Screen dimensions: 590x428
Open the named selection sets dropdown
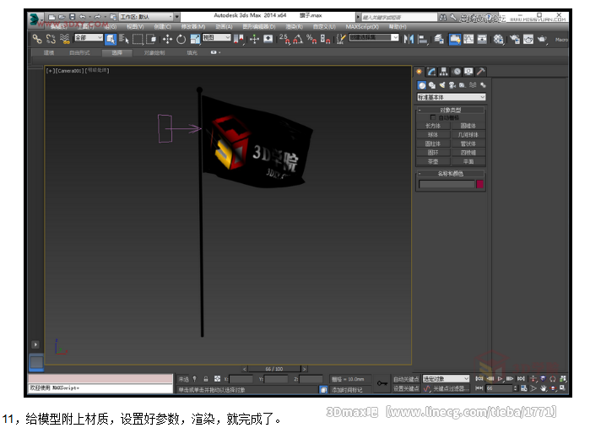[x=374, y=38]
